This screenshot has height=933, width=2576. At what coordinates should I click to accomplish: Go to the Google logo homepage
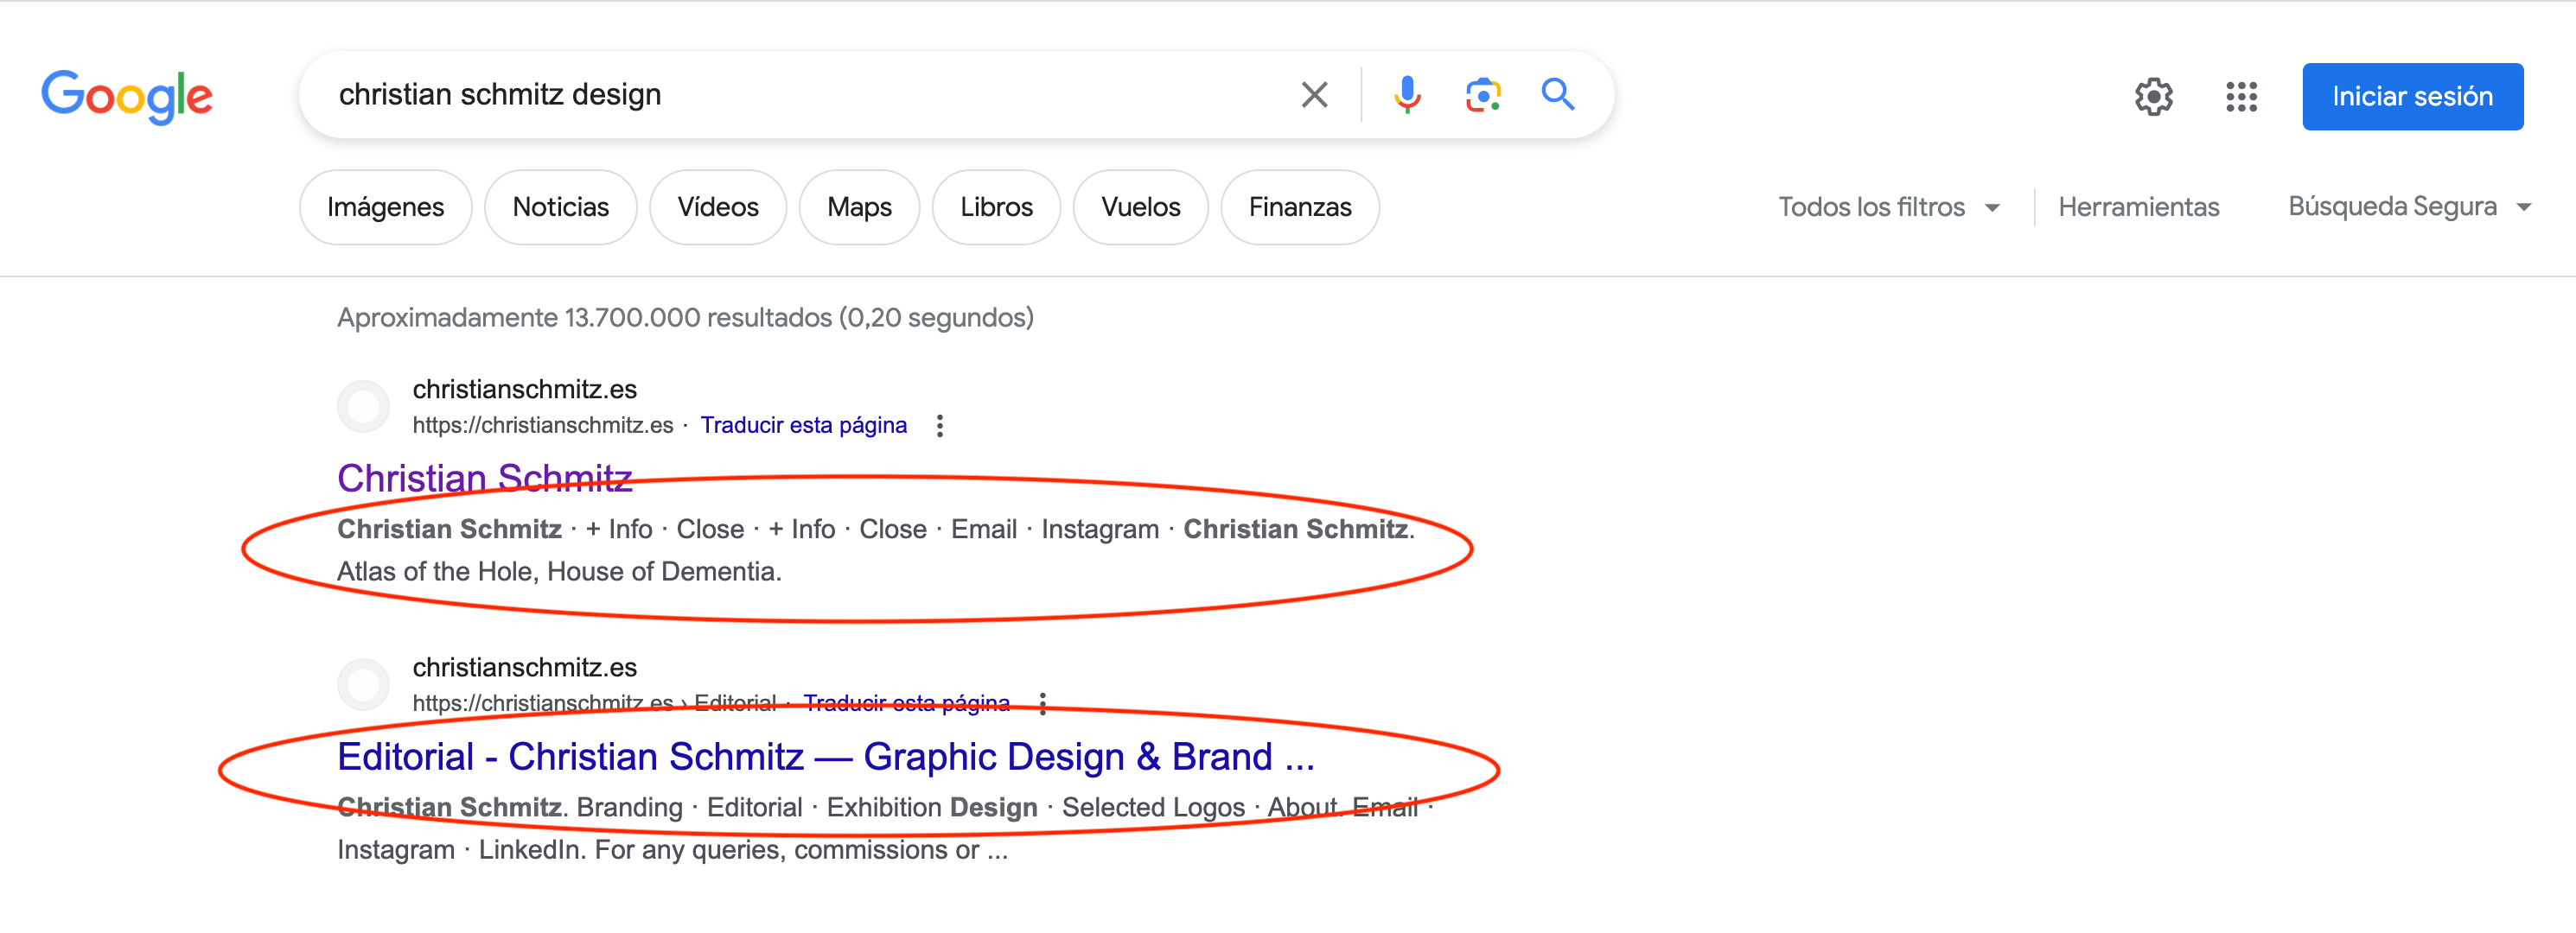pyautogui.click(x=127, y=97)
